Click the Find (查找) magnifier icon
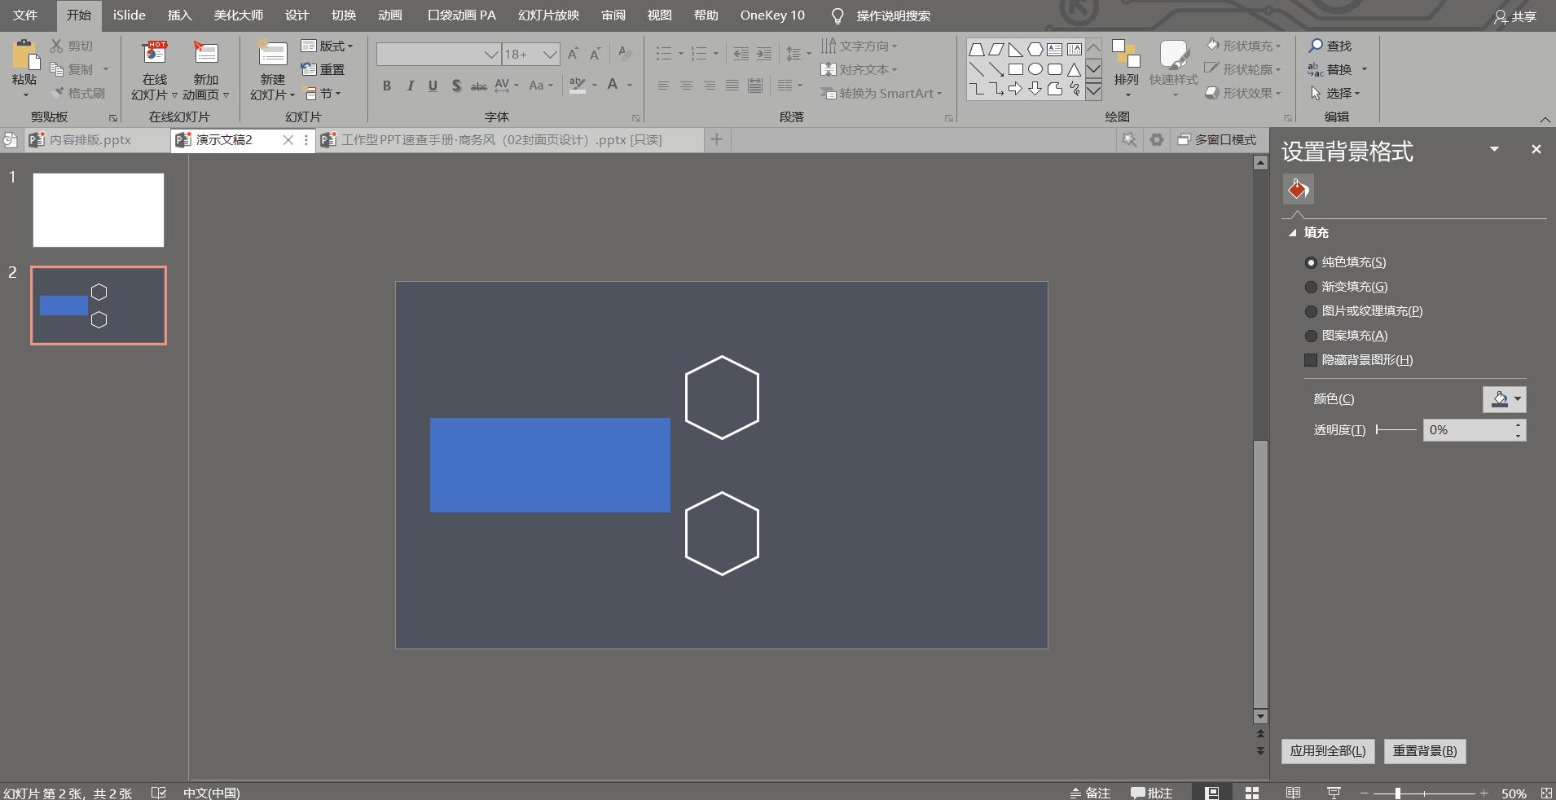This screenshot has width=1556, height=800. [1316, 46]
